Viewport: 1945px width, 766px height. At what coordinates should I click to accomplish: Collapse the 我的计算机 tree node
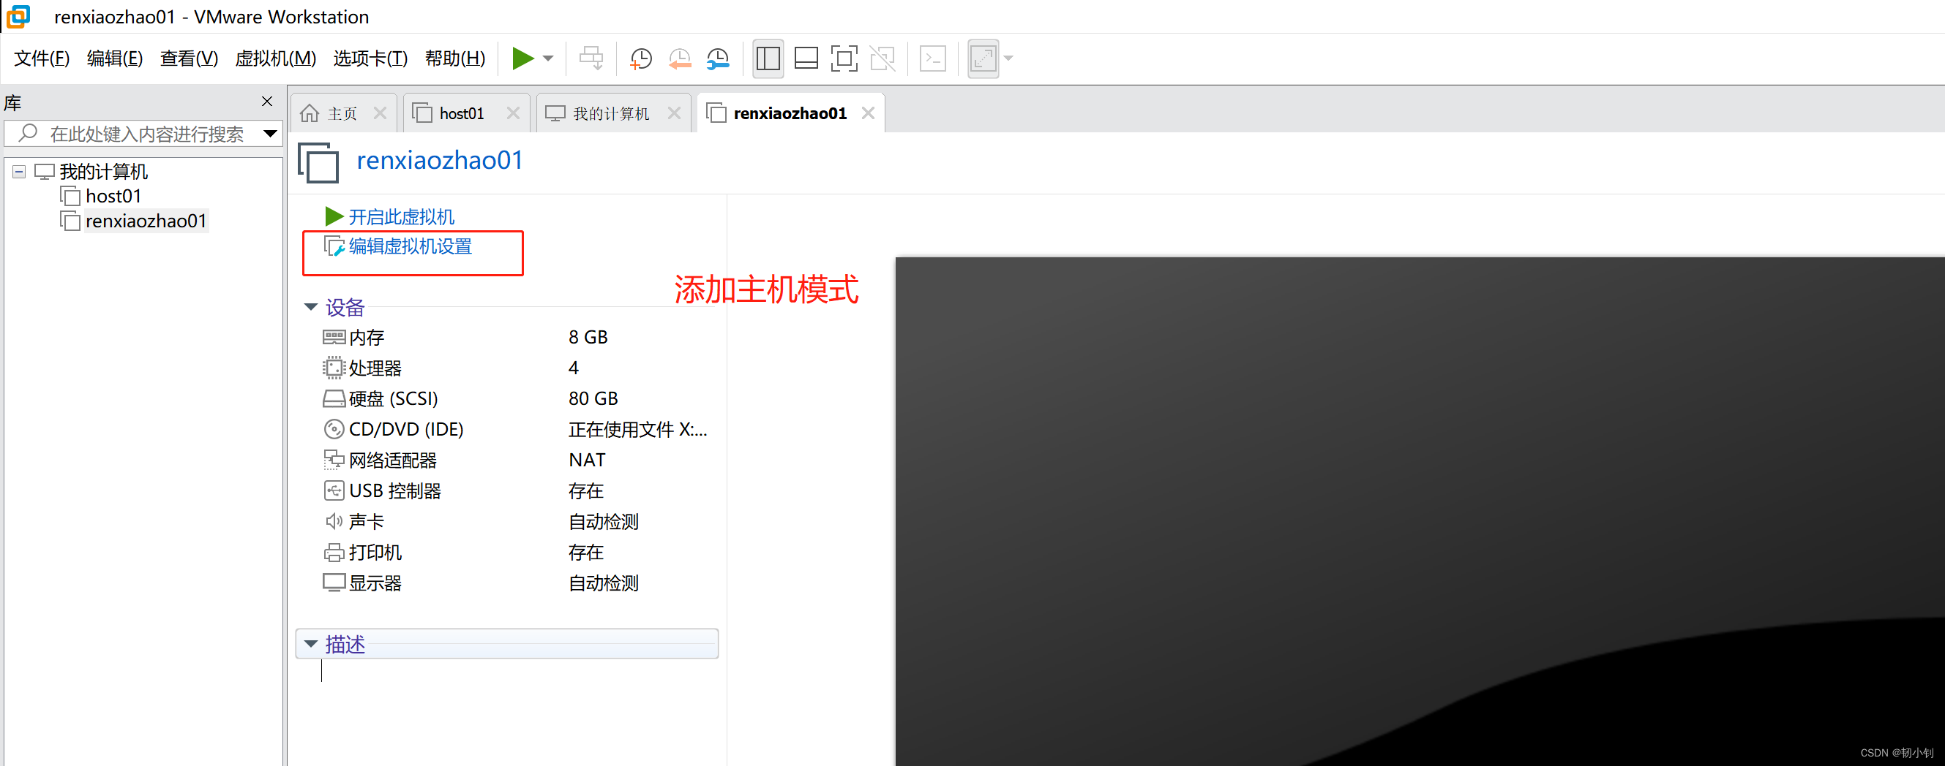pyautogui.click(x=19, y=172)
